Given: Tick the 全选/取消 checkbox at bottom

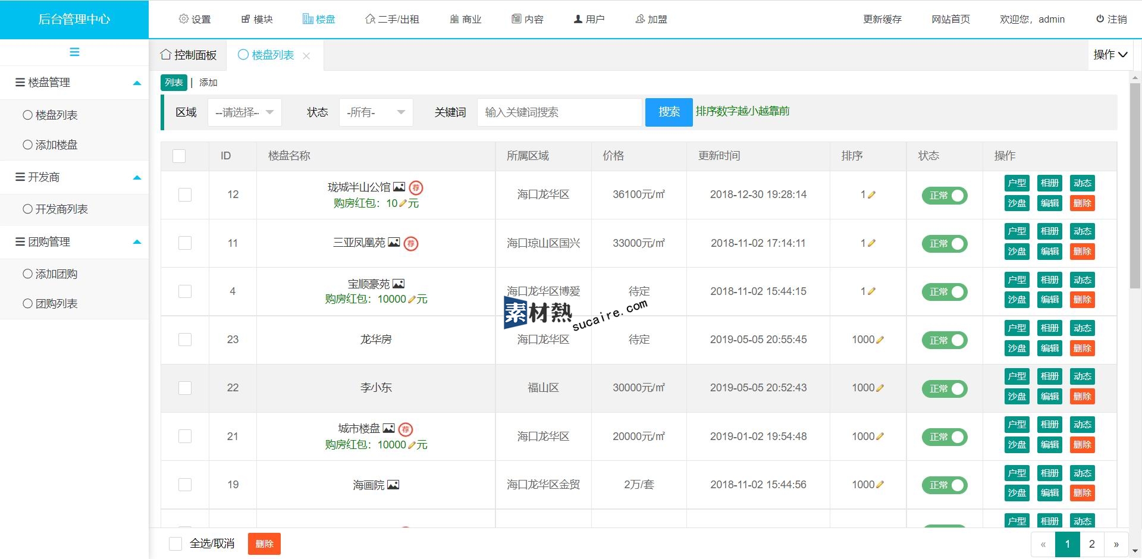Looking at the screenshot, I should click(175, 544).
